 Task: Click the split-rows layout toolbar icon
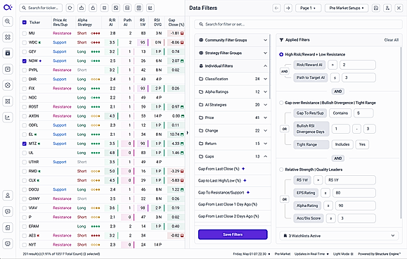127,8
